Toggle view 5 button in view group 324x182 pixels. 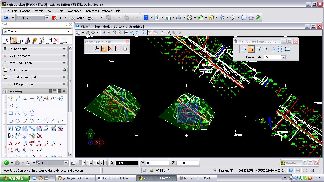click(x=95, y=163)
